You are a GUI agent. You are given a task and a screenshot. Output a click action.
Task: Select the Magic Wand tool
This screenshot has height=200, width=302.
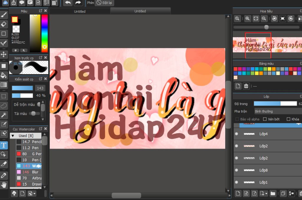(4, 115)
